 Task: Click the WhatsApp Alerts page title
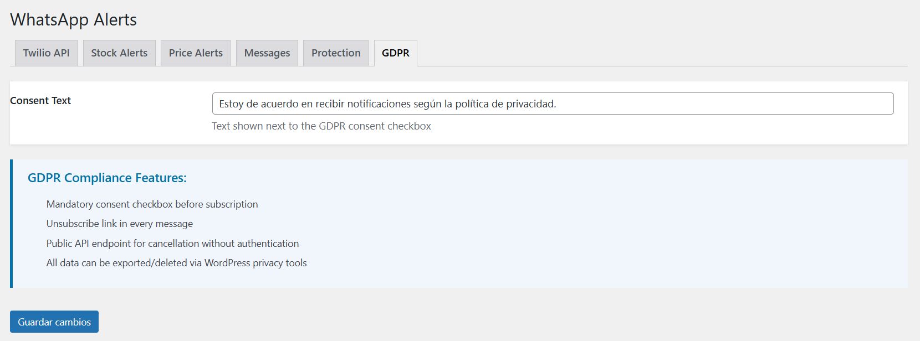point(73,20)
